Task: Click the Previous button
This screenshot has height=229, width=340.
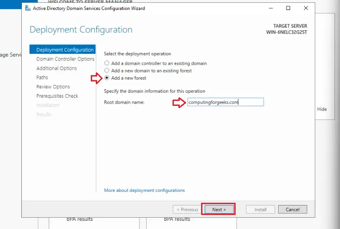Action: pyautogui.click(x=187, y=210)
